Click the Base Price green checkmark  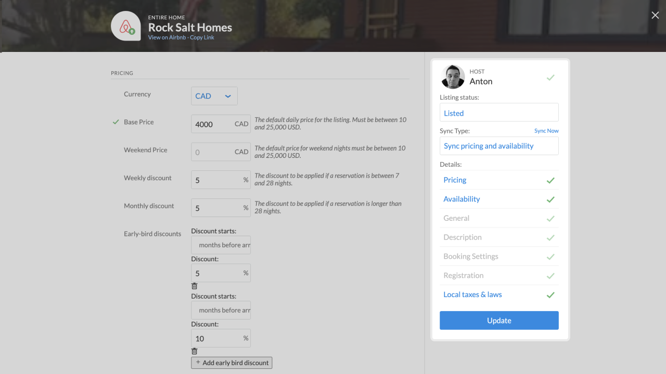[116, 122]
